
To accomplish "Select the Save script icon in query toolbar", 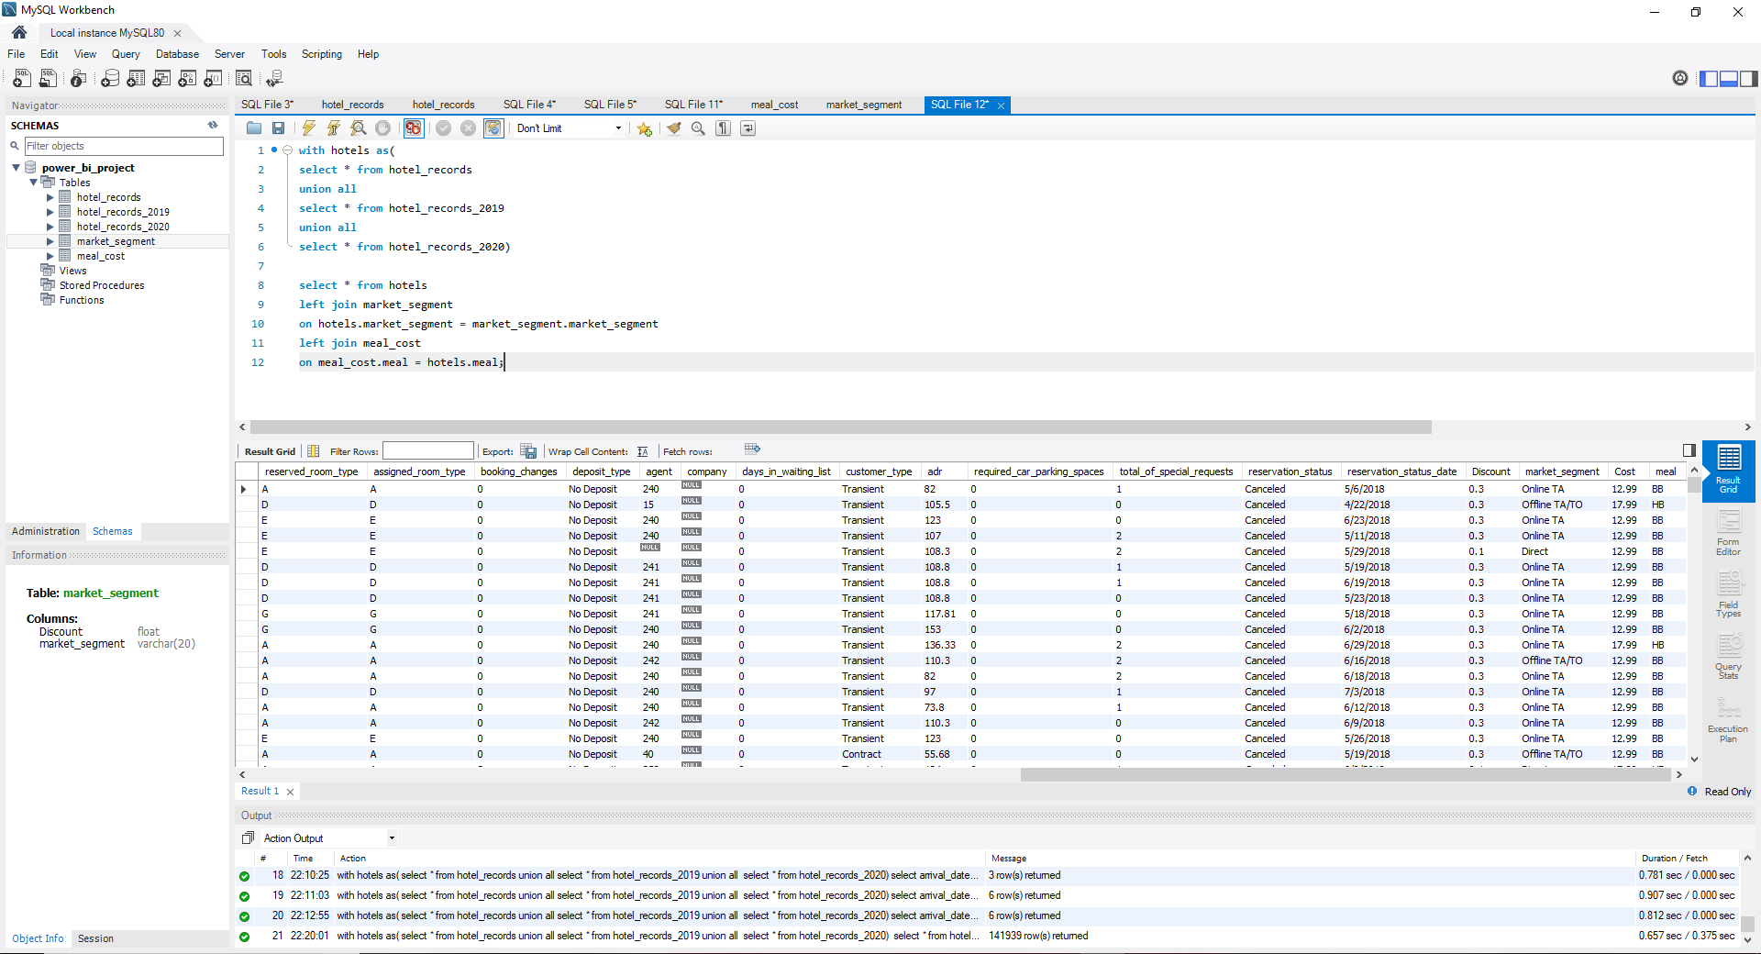I will (x=279, y=128).
